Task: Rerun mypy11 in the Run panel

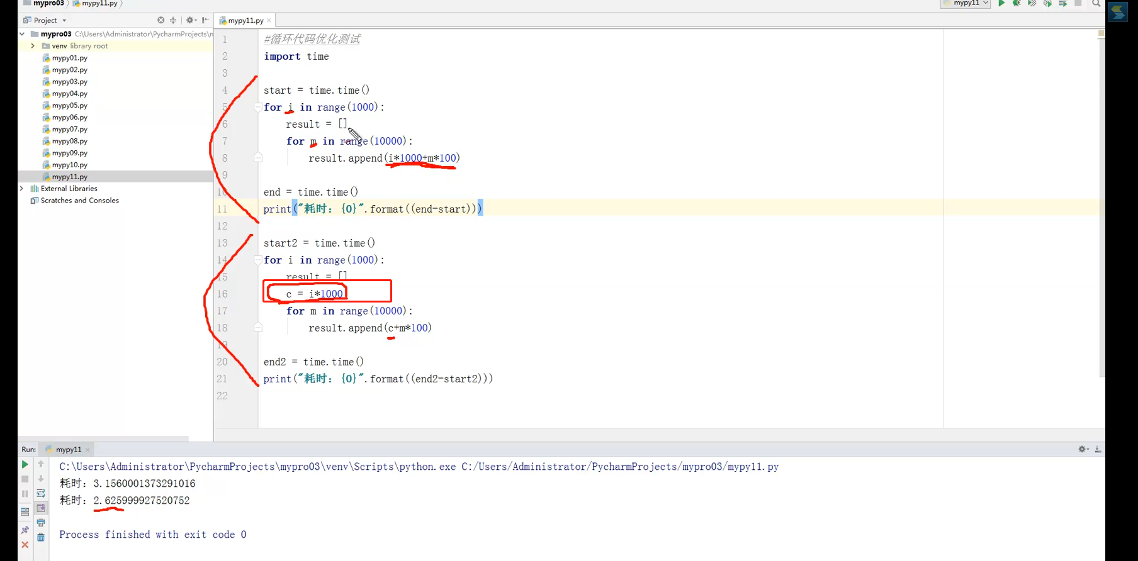Action: (x=25, y=464)
